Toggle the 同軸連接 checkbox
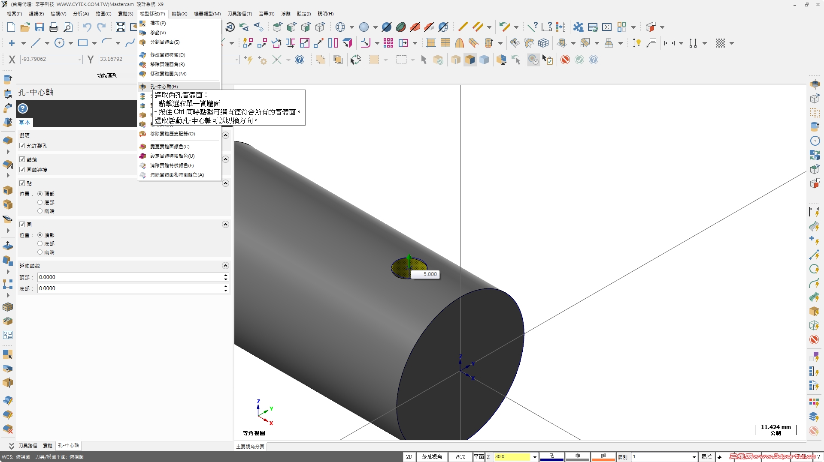This screenshot has height=462, width=824. point(22,170)
